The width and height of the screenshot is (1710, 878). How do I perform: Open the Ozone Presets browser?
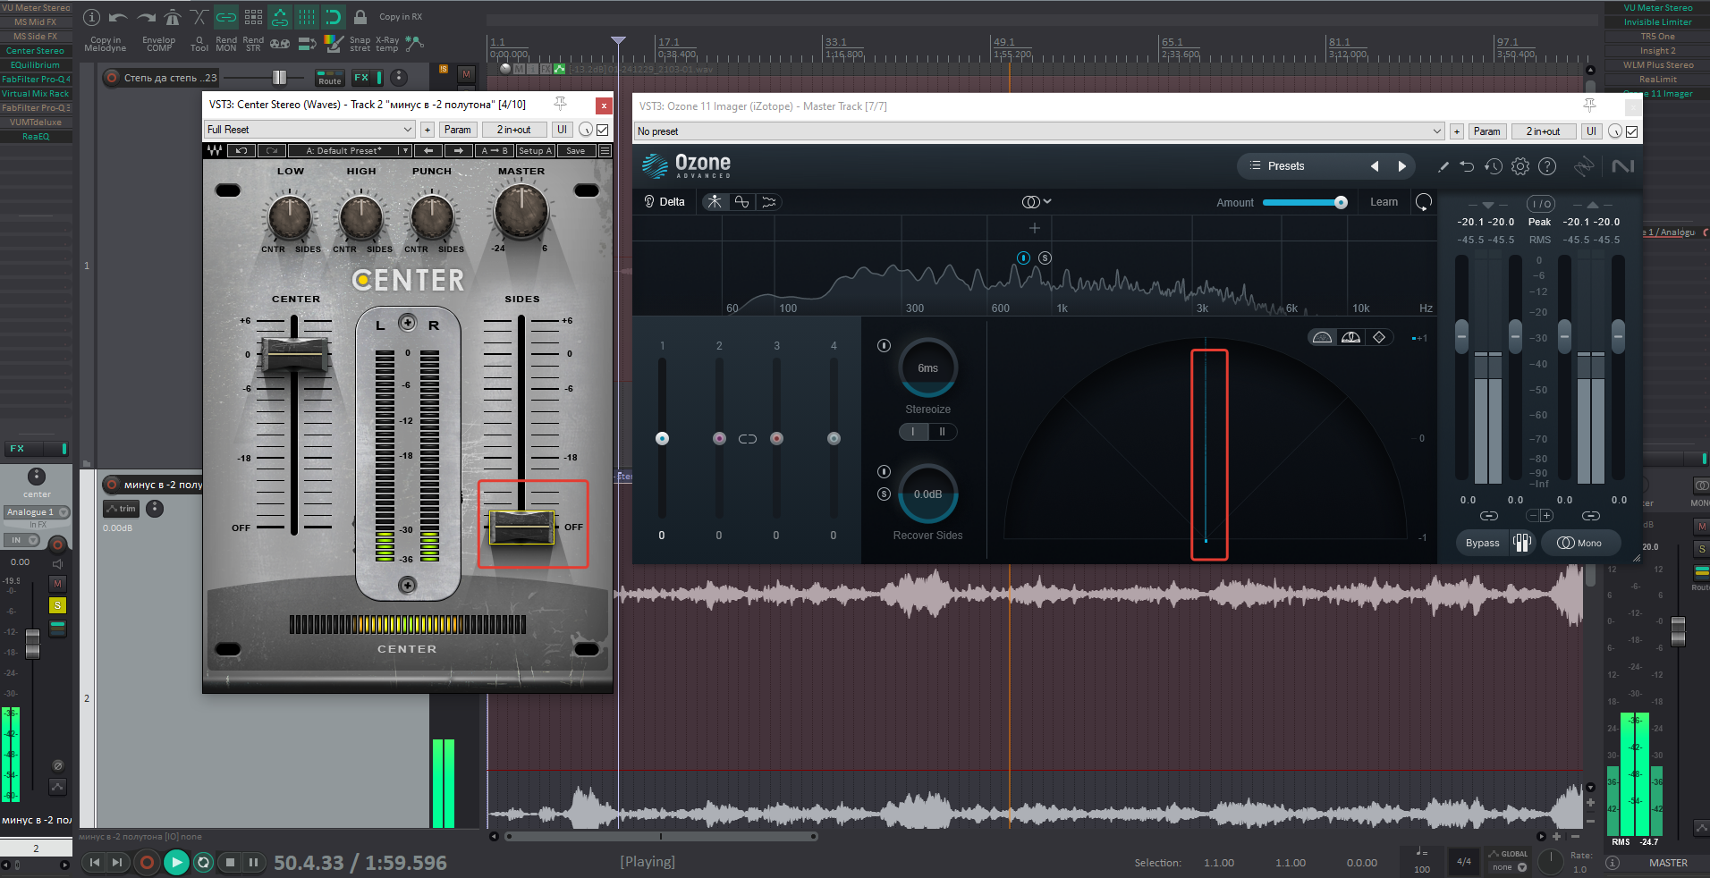click(1285, 166)
